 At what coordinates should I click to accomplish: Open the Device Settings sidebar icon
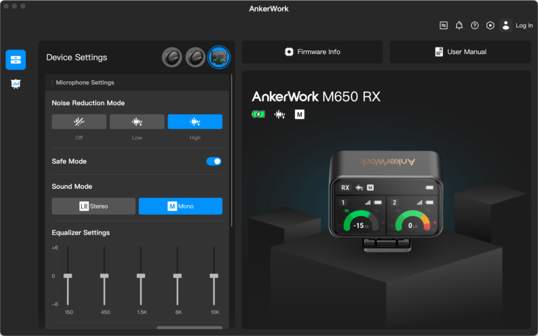(x=15, y=60)
